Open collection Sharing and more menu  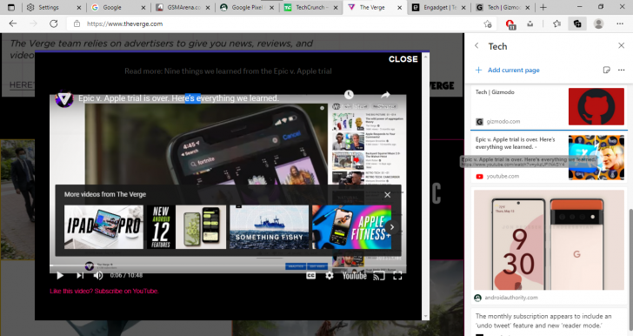coord(622,70)
